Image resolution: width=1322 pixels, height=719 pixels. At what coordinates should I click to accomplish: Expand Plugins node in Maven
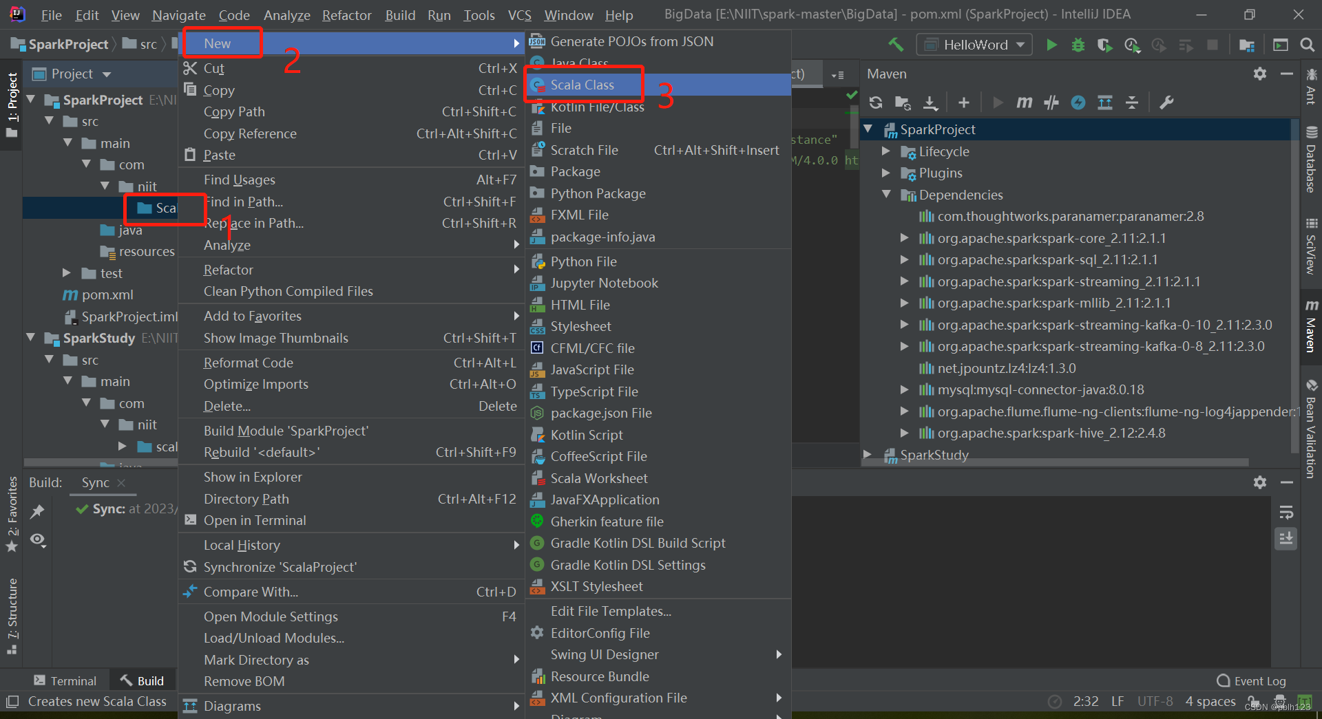pyautogui.click(x=886, y=173)
